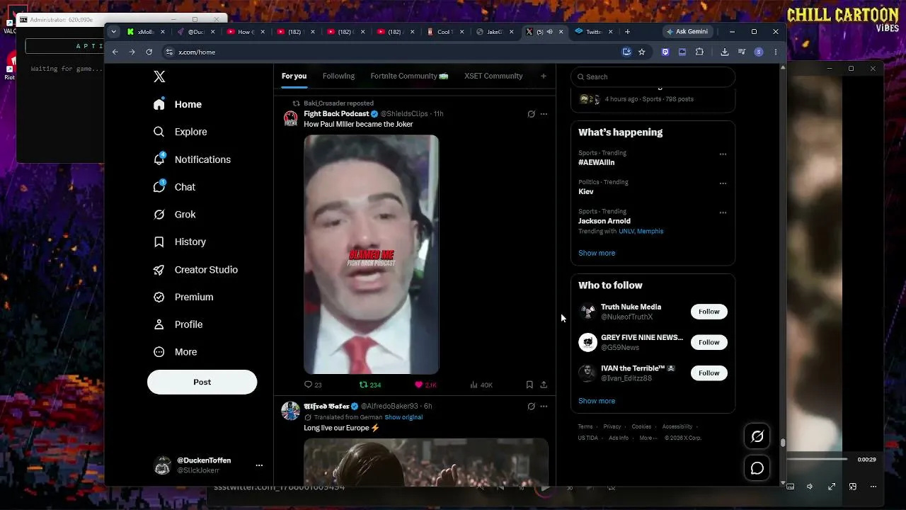Open options for Alfred Baker post
The height and width of the screenshot is (510, 906).
point(544,407)
